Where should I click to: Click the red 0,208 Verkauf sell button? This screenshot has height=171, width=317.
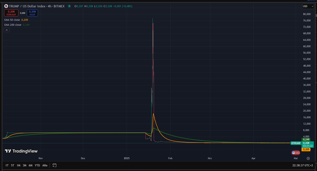click(x=11, y=13)
